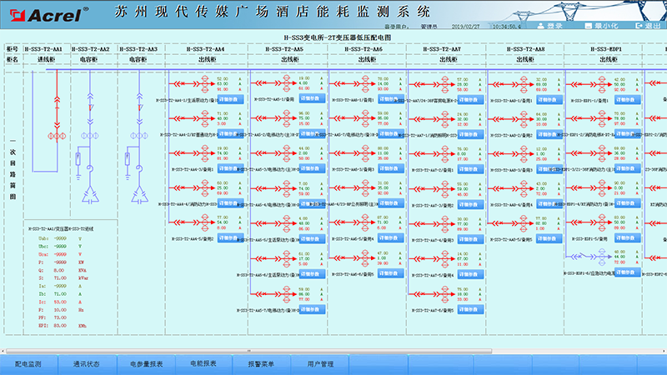Open the 通讯状态 tab

(x=87, y=364)
